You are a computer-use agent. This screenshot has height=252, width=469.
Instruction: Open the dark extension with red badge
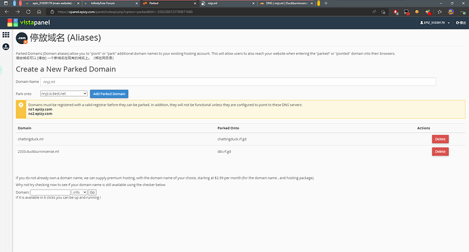pyautogui.click(x=406, y=12)
